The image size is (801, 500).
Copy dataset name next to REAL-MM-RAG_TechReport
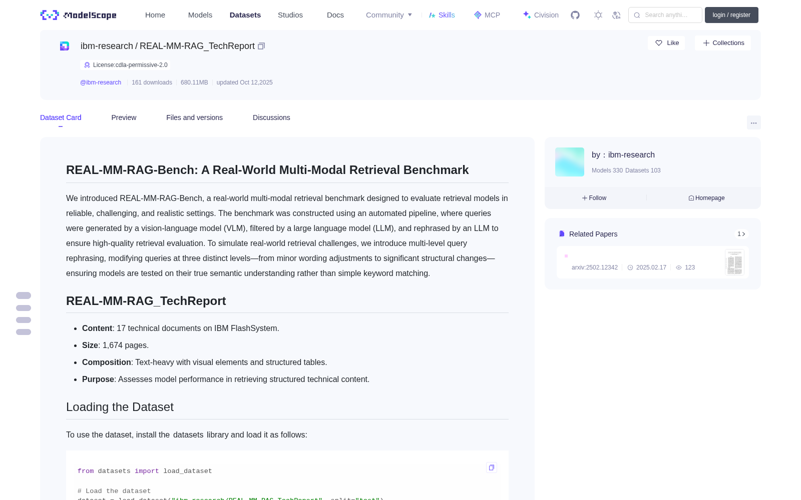(x=261, y=46)
